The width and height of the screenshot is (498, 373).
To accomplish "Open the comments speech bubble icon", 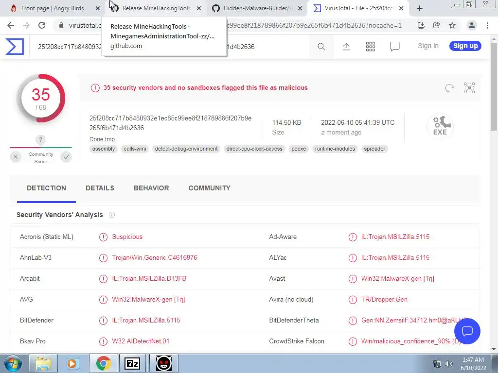I will tap(394, 47).
